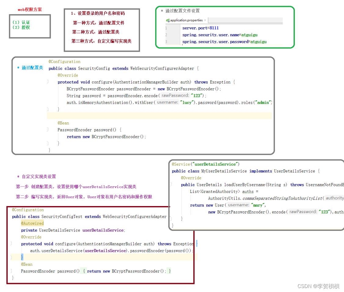Click the spring.security.user.name=atguigu line

coord(220,35)
